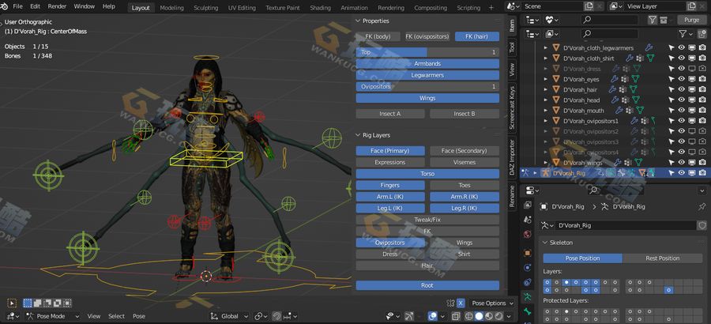
Task: Expand D'Vorah_cloth_shirt tree row
Action: (545, 58)
